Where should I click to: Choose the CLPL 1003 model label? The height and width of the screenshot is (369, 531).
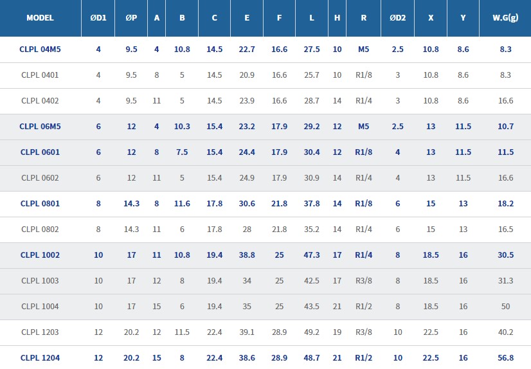pos(40,281)
